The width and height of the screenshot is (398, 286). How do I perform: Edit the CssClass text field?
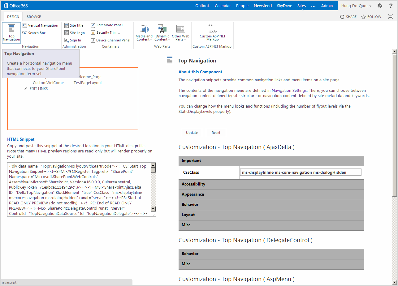301,172
